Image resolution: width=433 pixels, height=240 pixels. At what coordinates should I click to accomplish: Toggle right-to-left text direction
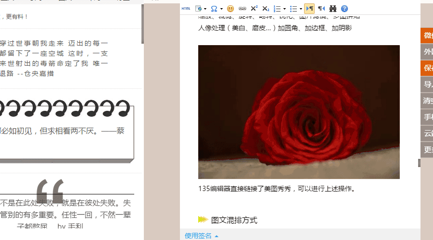point(321,9)
